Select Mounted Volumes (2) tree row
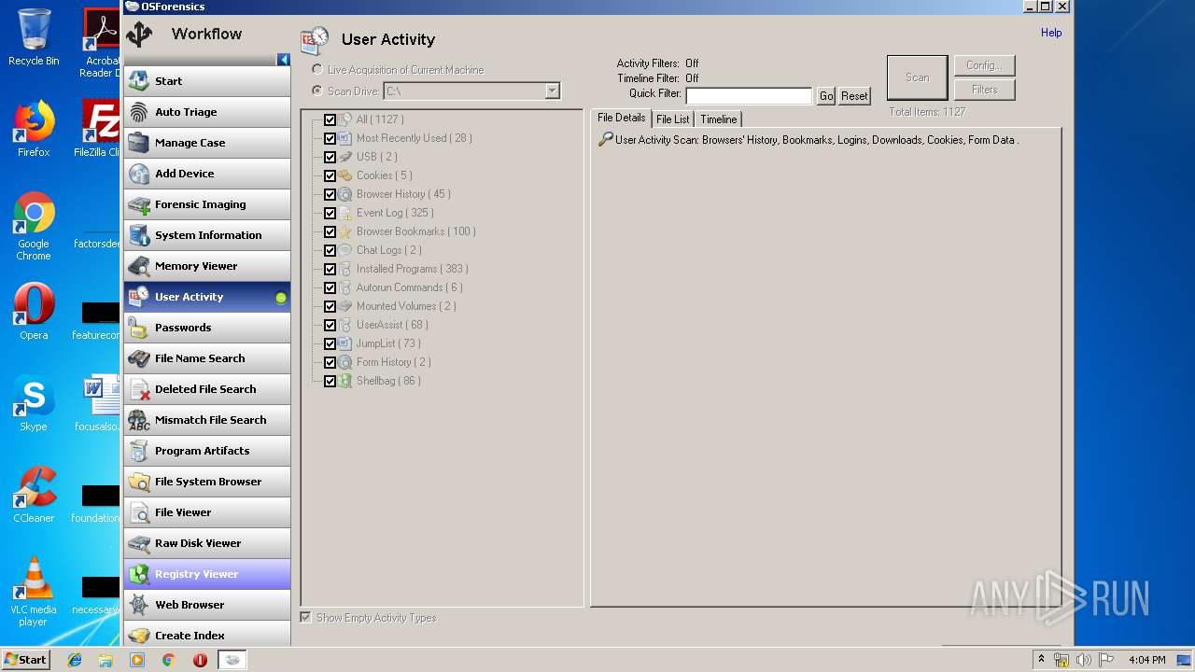 coord(406,306)
